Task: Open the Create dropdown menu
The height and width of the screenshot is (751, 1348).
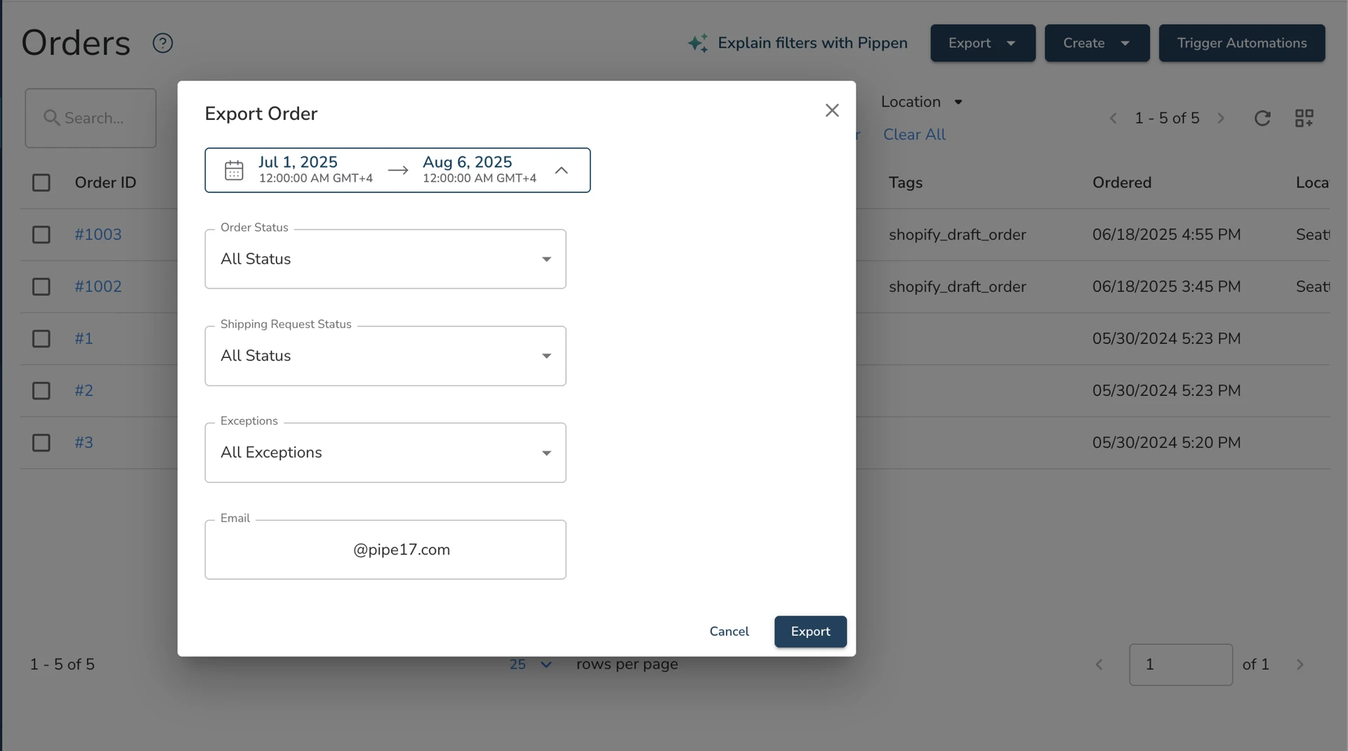Action: point(1097,44)
